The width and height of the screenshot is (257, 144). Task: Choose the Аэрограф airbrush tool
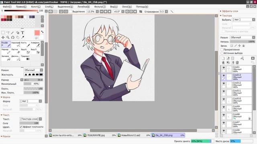tap(16, 44)
